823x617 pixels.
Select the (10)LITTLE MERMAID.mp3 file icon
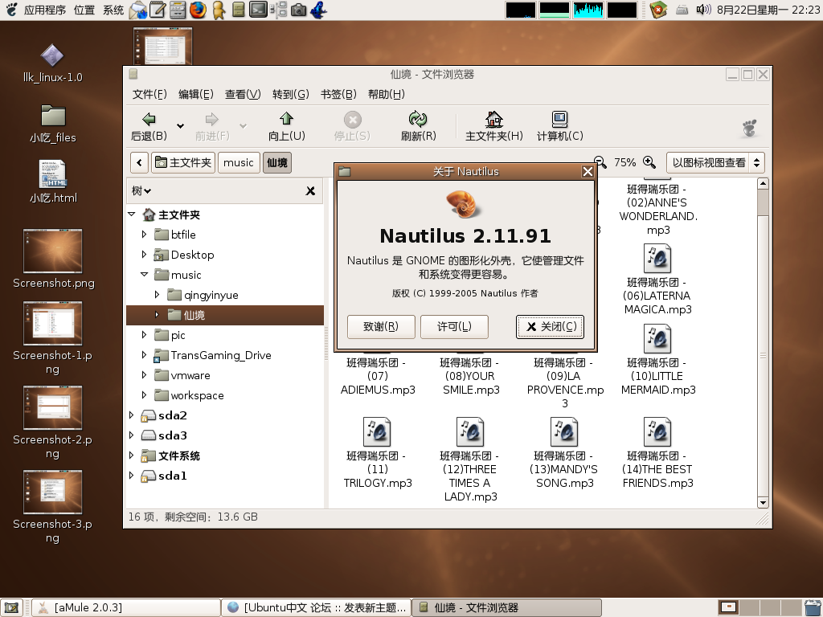657,339
